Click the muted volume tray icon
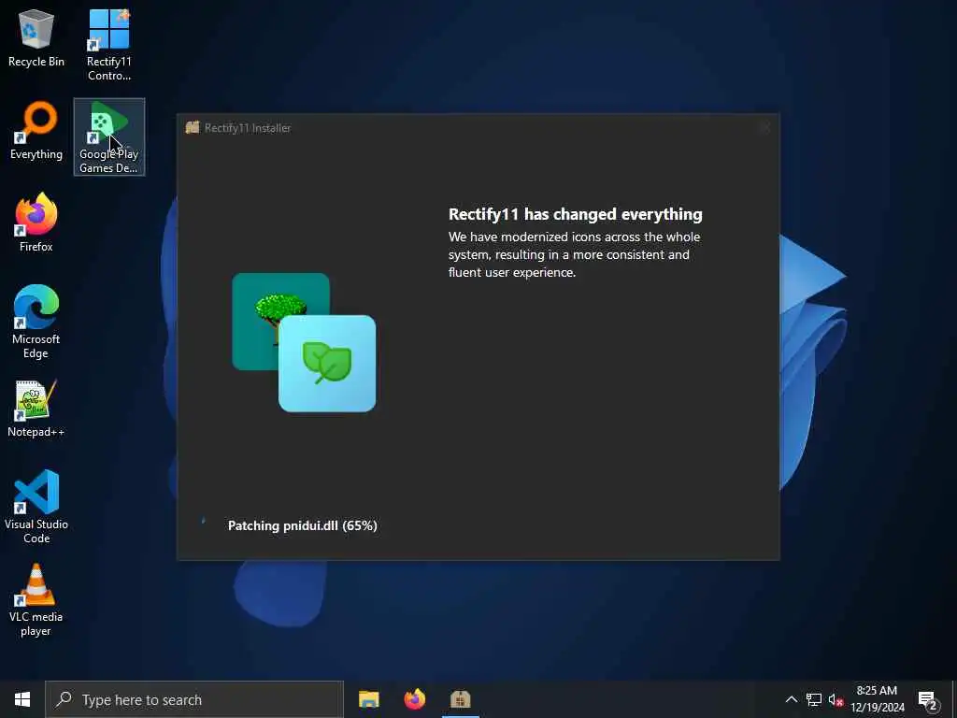The height and width of the screenshot is (718, 957). 836,699
